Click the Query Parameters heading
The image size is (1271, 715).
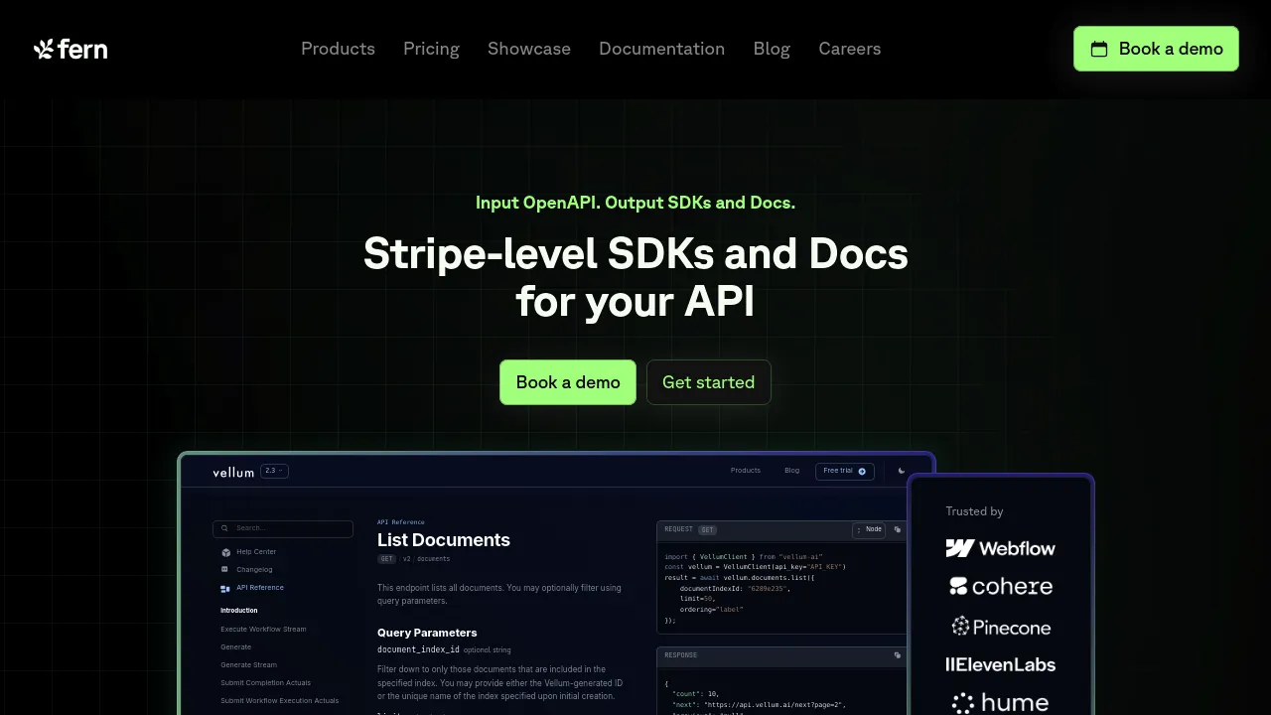[427, 633]
